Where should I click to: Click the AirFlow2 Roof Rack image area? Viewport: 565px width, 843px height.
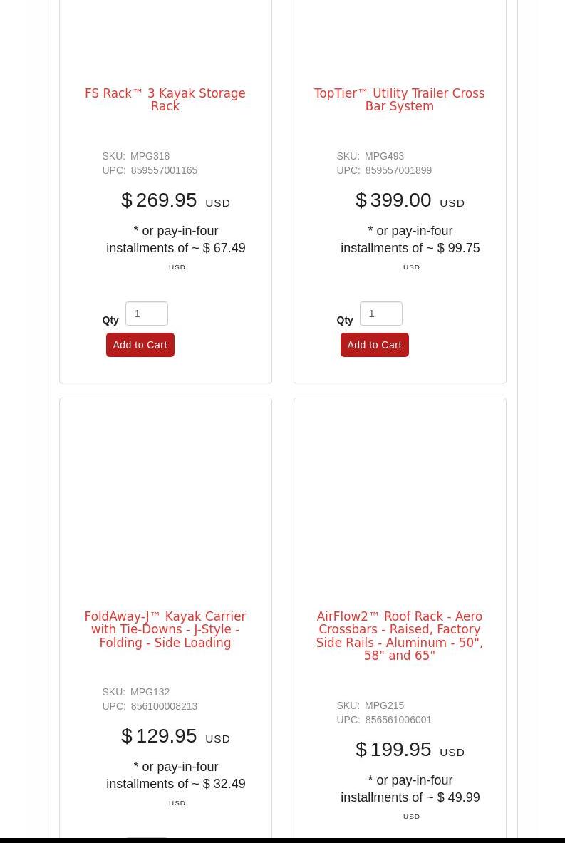pyautogui.click(x=400, y=502)
